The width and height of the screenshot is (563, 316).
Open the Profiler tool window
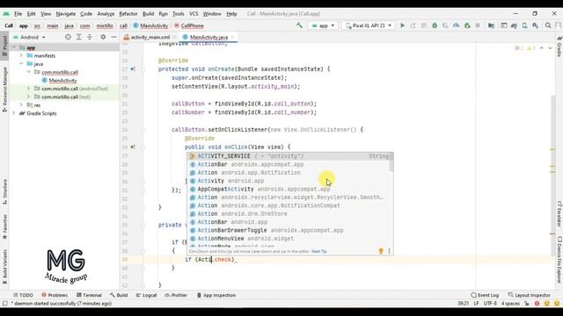(176, 295)
